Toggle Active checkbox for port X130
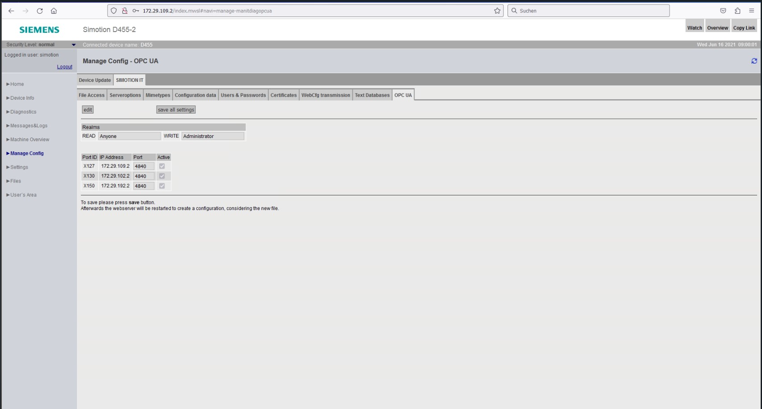This screenshot has width=762, height=409. point(162,176)
